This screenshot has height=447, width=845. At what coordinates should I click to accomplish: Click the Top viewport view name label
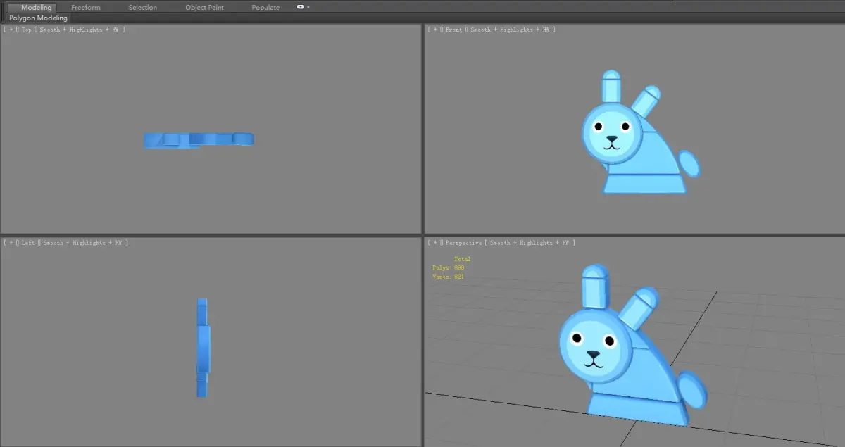coord(27,30)
